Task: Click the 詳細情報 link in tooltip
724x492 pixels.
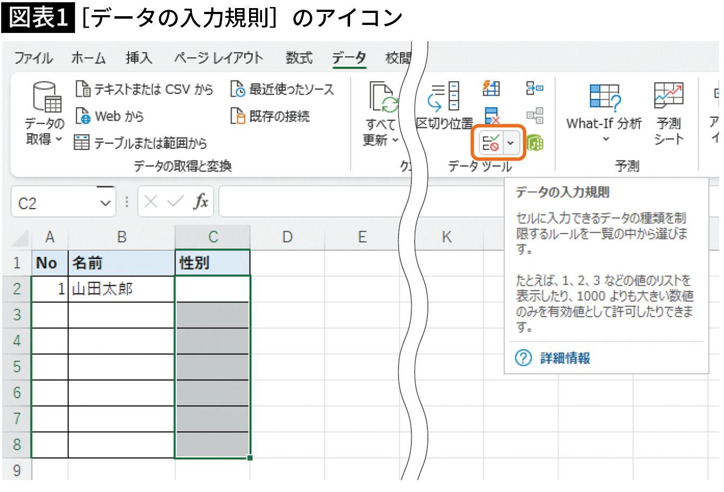Action: (565, 358)
